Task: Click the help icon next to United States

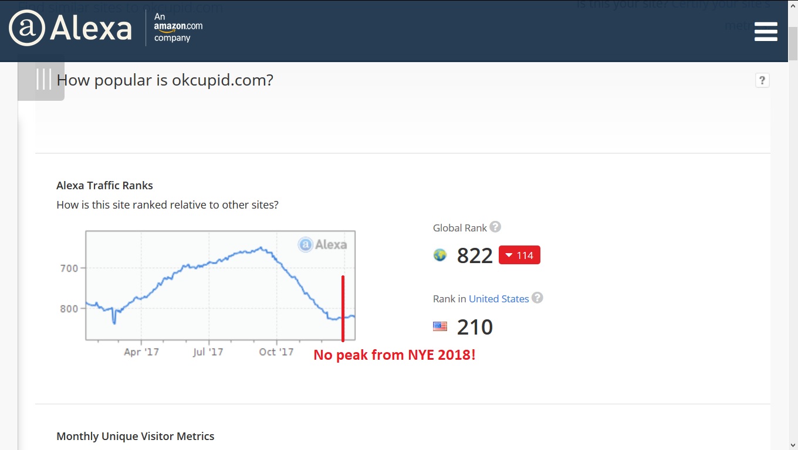Action: tap(537, 298)
